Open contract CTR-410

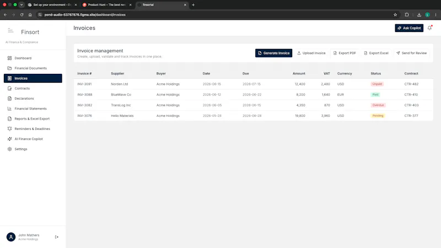point(411,95)
